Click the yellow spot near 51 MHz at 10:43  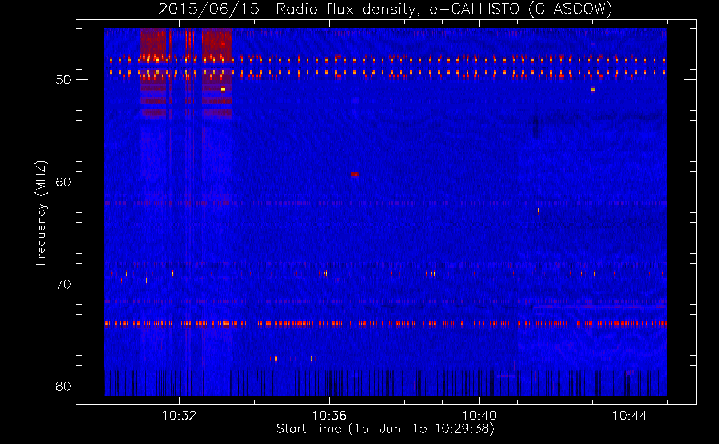pyautogui.click(x=592, y=90)
